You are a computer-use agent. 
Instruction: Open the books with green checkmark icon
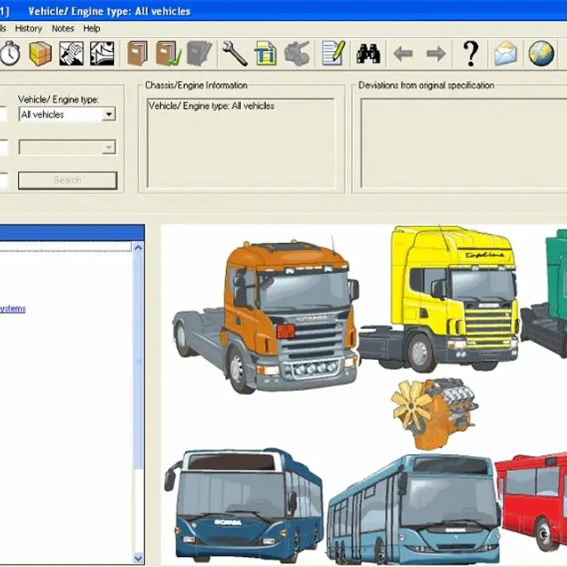169,54
